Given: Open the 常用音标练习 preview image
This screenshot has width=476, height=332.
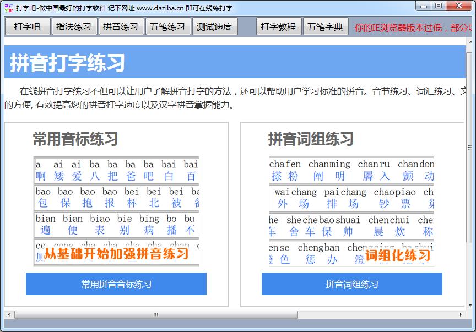Looking at the screenshot, I should (116, 211).
